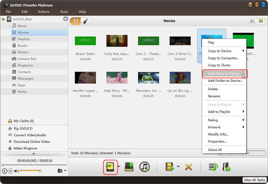Open the Help menu

[x=82, y=12]
